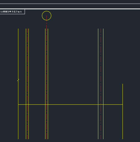
Task: Click junction of horizontal line and leftmost vertical
Action: (x=18, y=105)
